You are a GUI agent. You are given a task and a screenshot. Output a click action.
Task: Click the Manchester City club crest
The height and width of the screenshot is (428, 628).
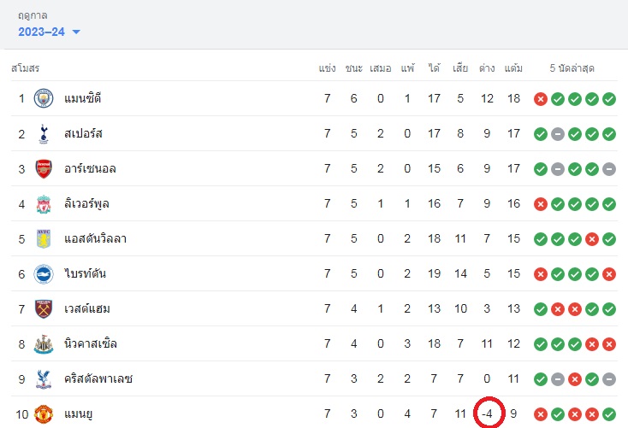pyautogui.click(x=44, y=98)
